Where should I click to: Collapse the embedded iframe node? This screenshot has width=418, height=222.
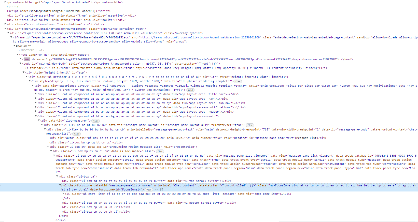coord(11,37)
